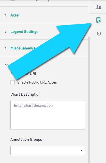Focus the chart description text area
The height and width of the screenshot is (163, 106).
(x=48, y=115)
